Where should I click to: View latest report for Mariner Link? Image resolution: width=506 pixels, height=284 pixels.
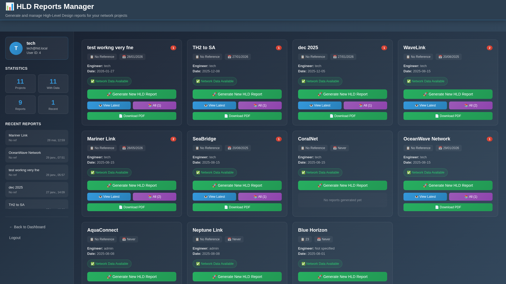click(x=109, y=197)
